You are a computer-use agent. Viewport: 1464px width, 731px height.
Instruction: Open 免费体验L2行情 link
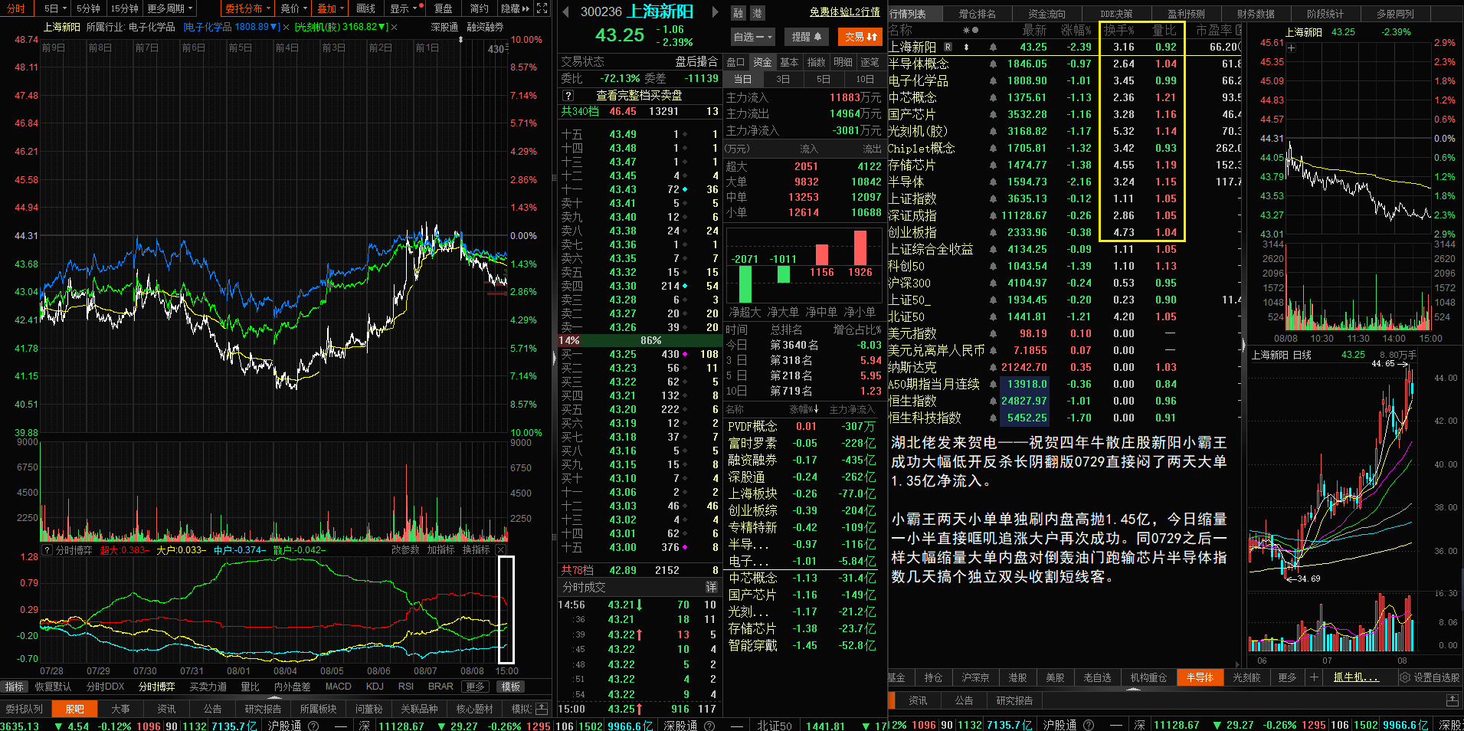tap(844, 12)
